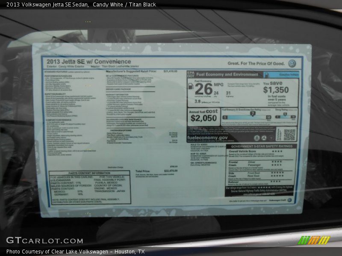Click the Volkswagen logo beside the slogan
The width and height of the screenshot is (342, 256).
[x=292, y=64]
